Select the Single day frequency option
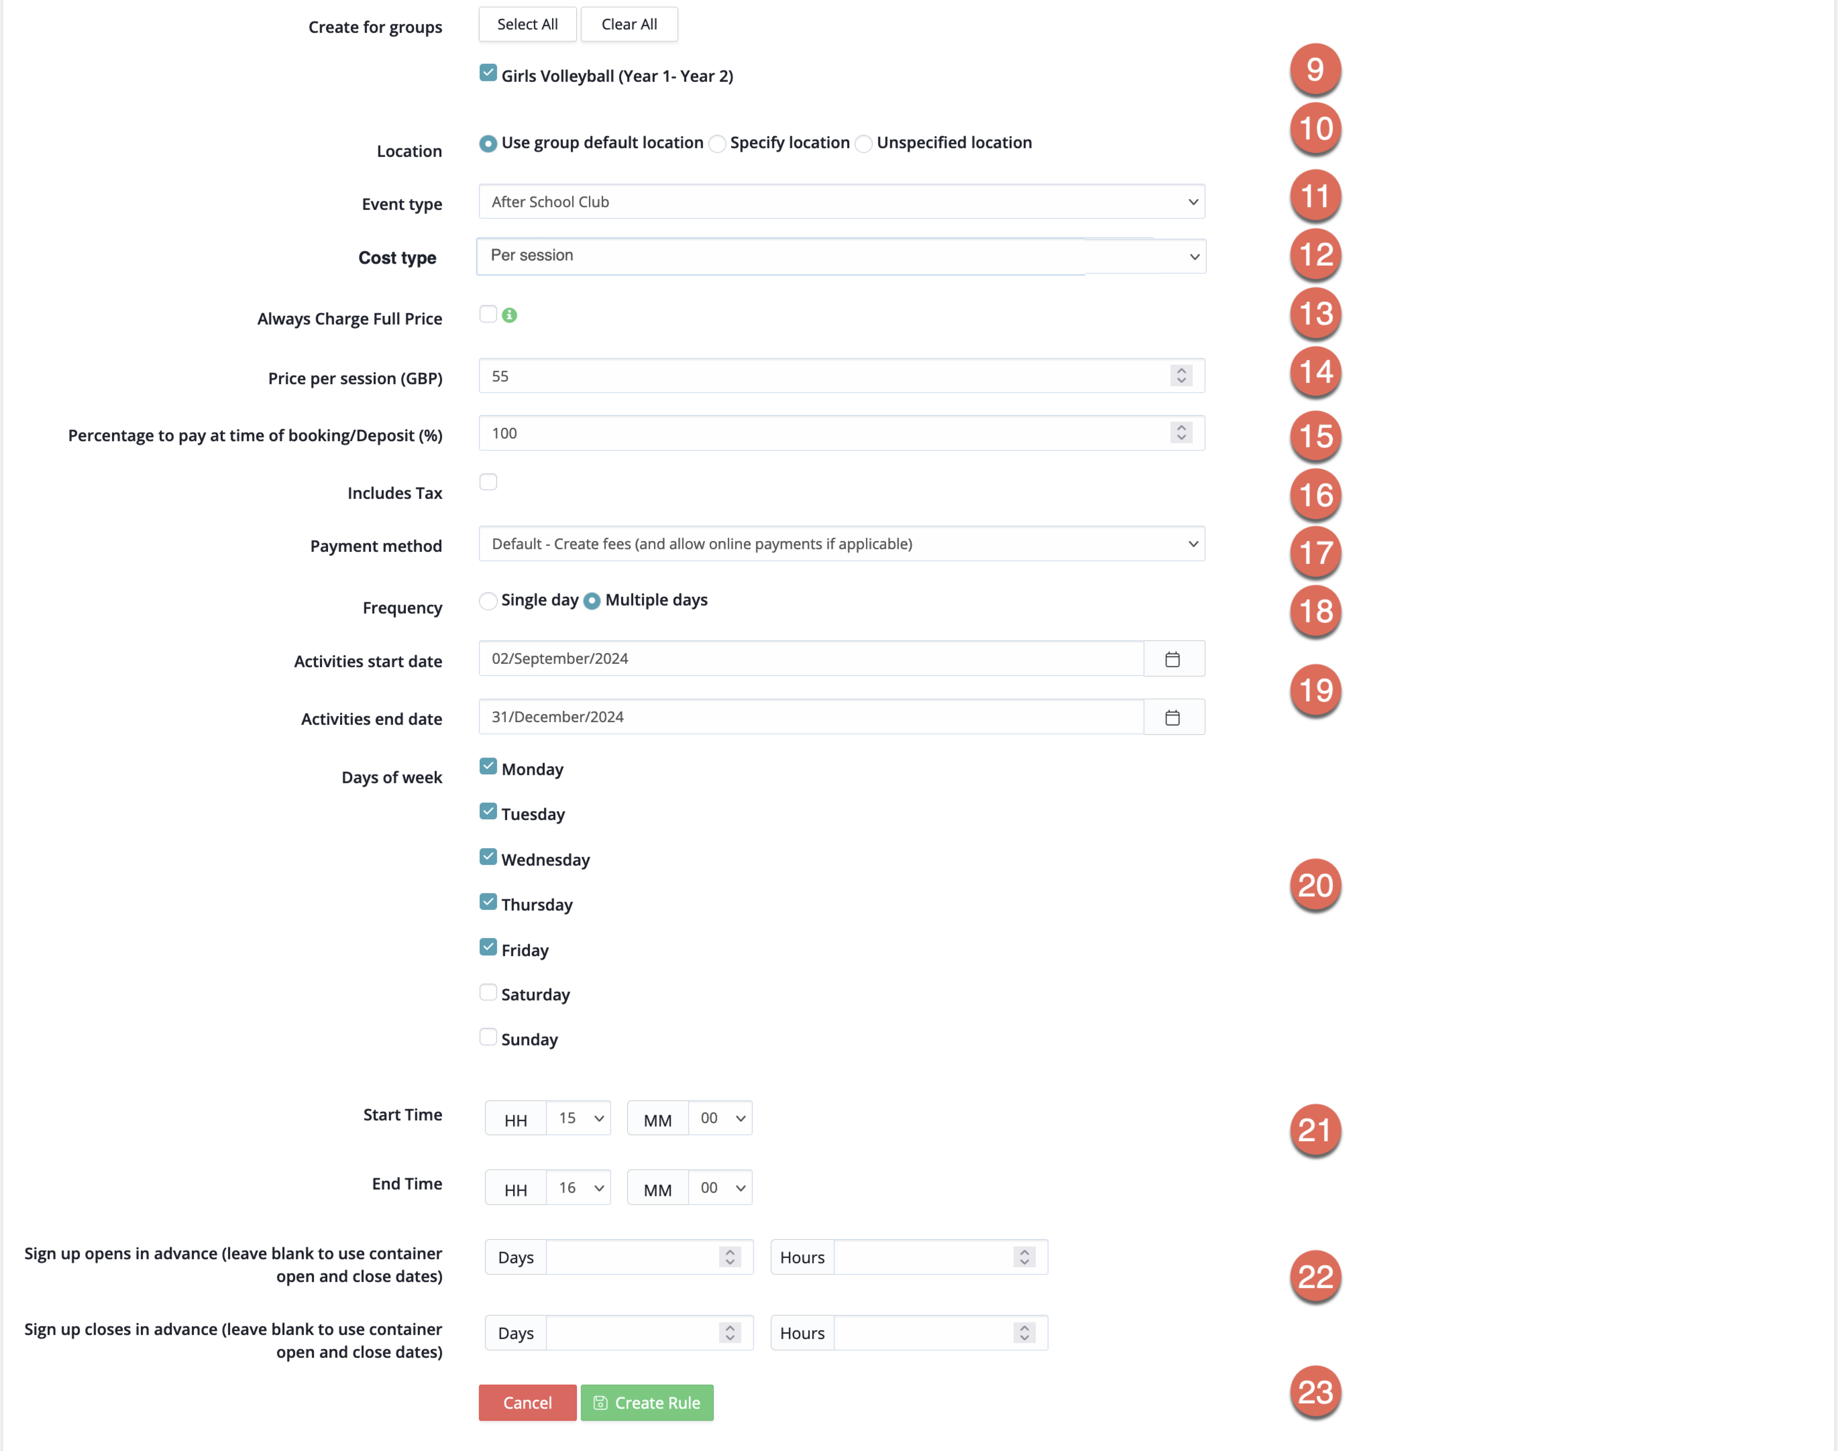Viewport: 1838px width, 1451px height. [488, 601]
